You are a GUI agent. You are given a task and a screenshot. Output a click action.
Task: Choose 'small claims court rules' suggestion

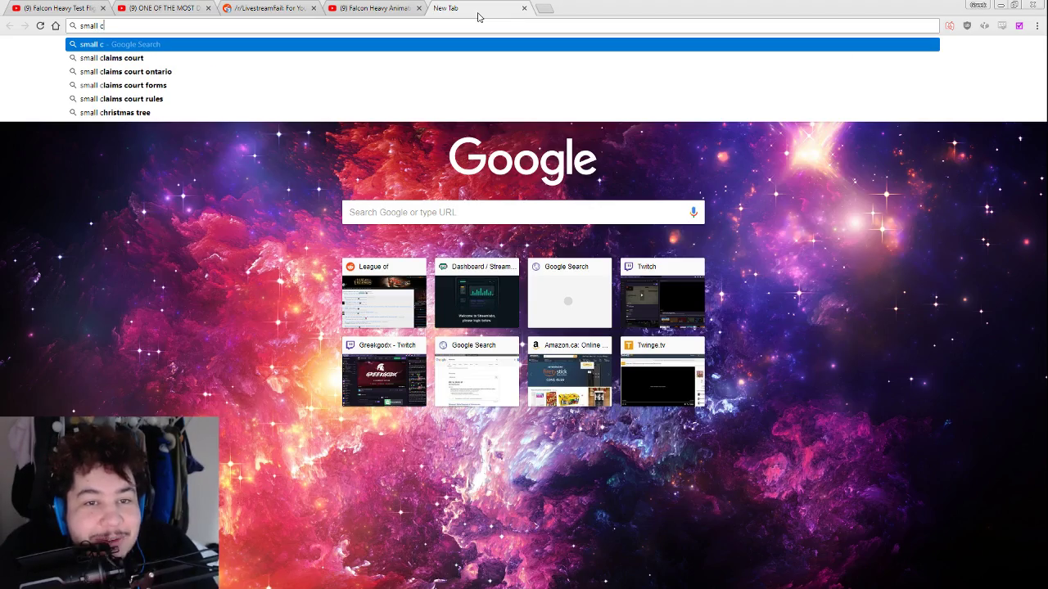point(503,99)
